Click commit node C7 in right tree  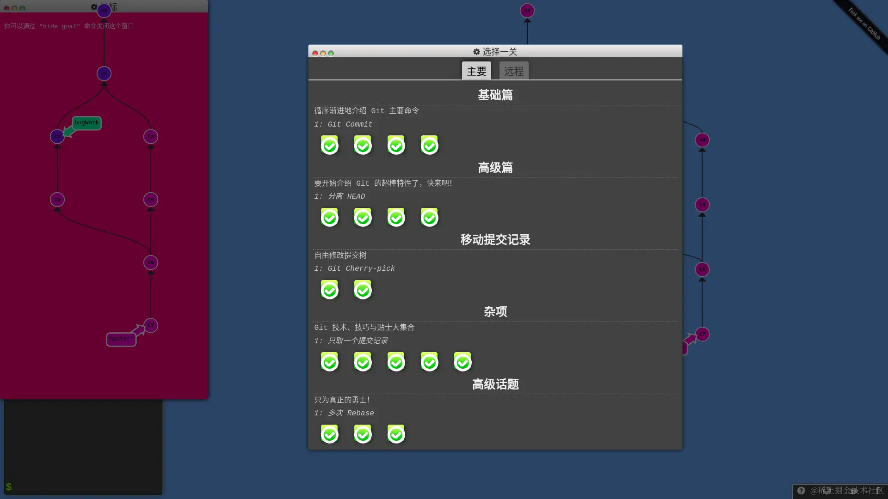tap(702, 334)
